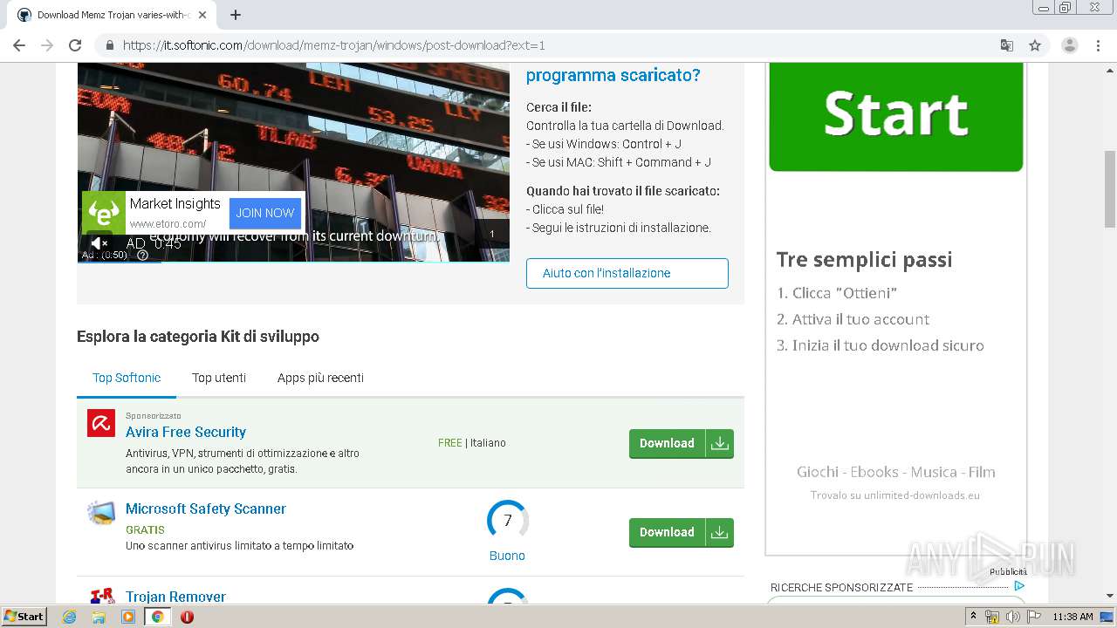Click the Opera taskbar icon
The width and height of the screenshot is (1117, 628).
click(187, 617)
